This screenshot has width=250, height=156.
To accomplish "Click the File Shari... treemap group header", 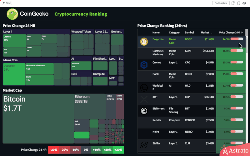I will (x=100, y=59).
